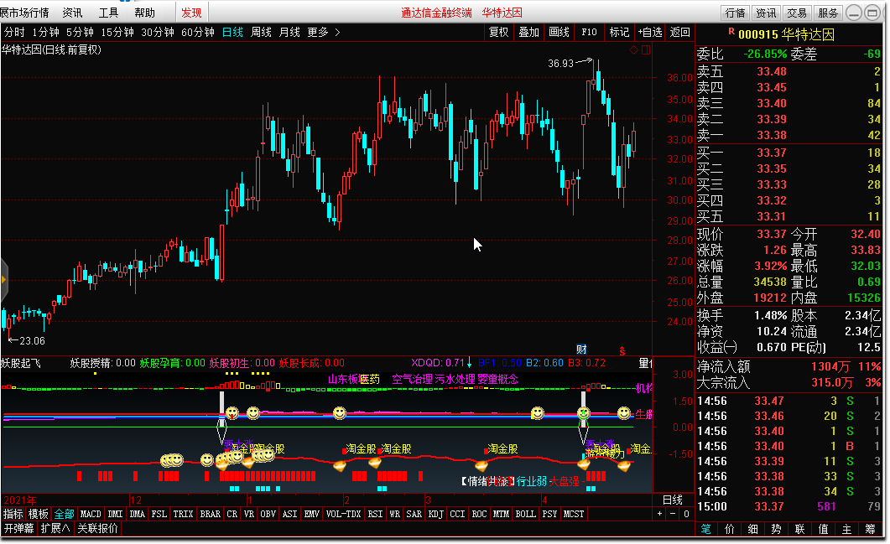Image resolution: width=890 pixels, height=544 pixels.
Task: Switch indicator to VOL-TDX
Action: pyautogui.click(x=344, y=514)
